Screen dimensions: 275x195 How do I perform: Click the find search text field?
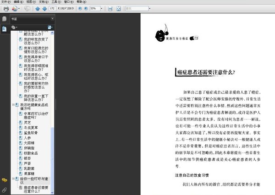click(x=137, y=8)
